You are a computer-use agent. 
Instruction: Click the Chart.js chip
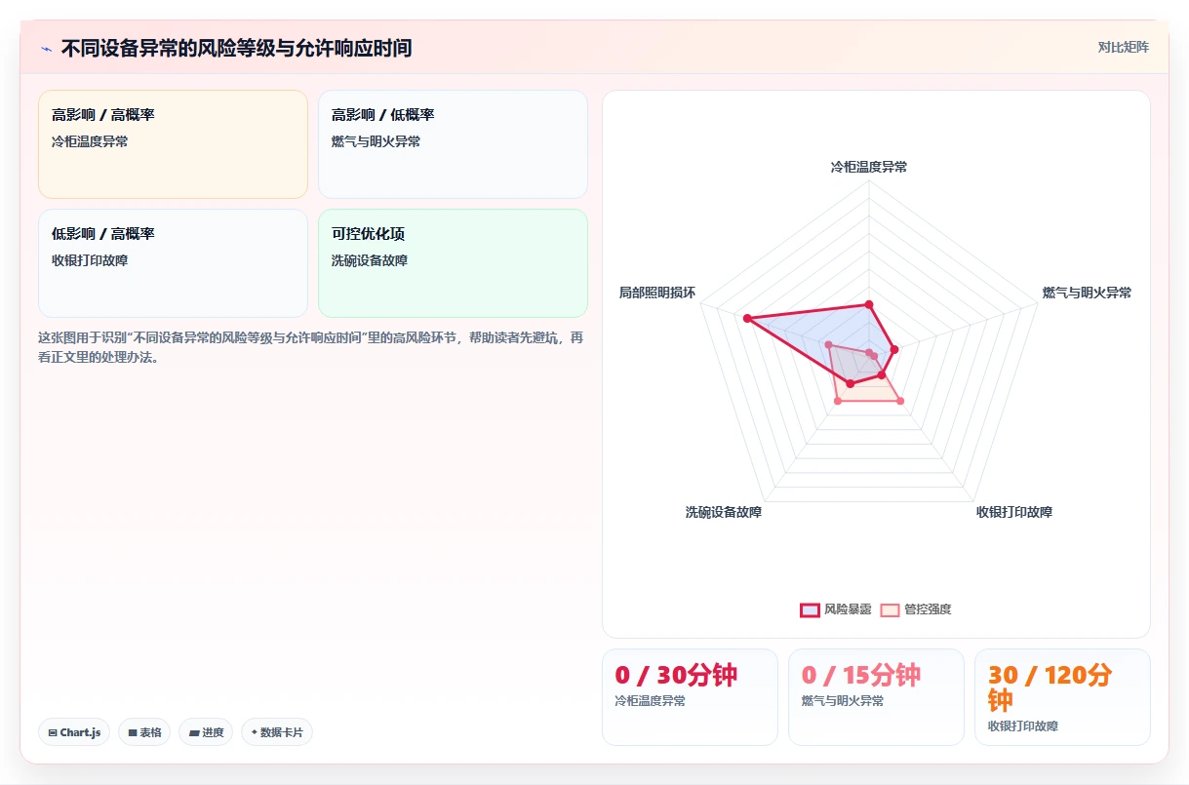click(74, 732)
